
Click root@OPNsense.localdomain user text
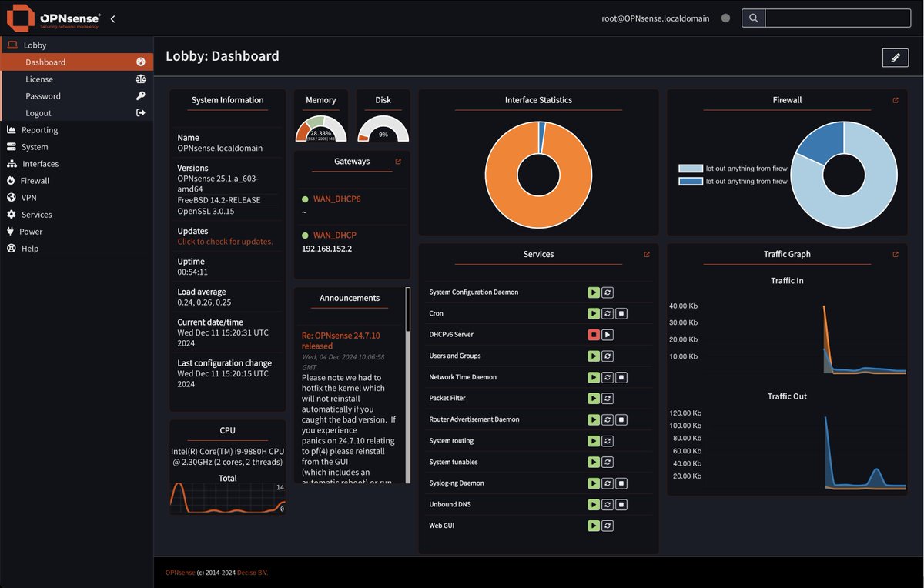click(655, 18)
